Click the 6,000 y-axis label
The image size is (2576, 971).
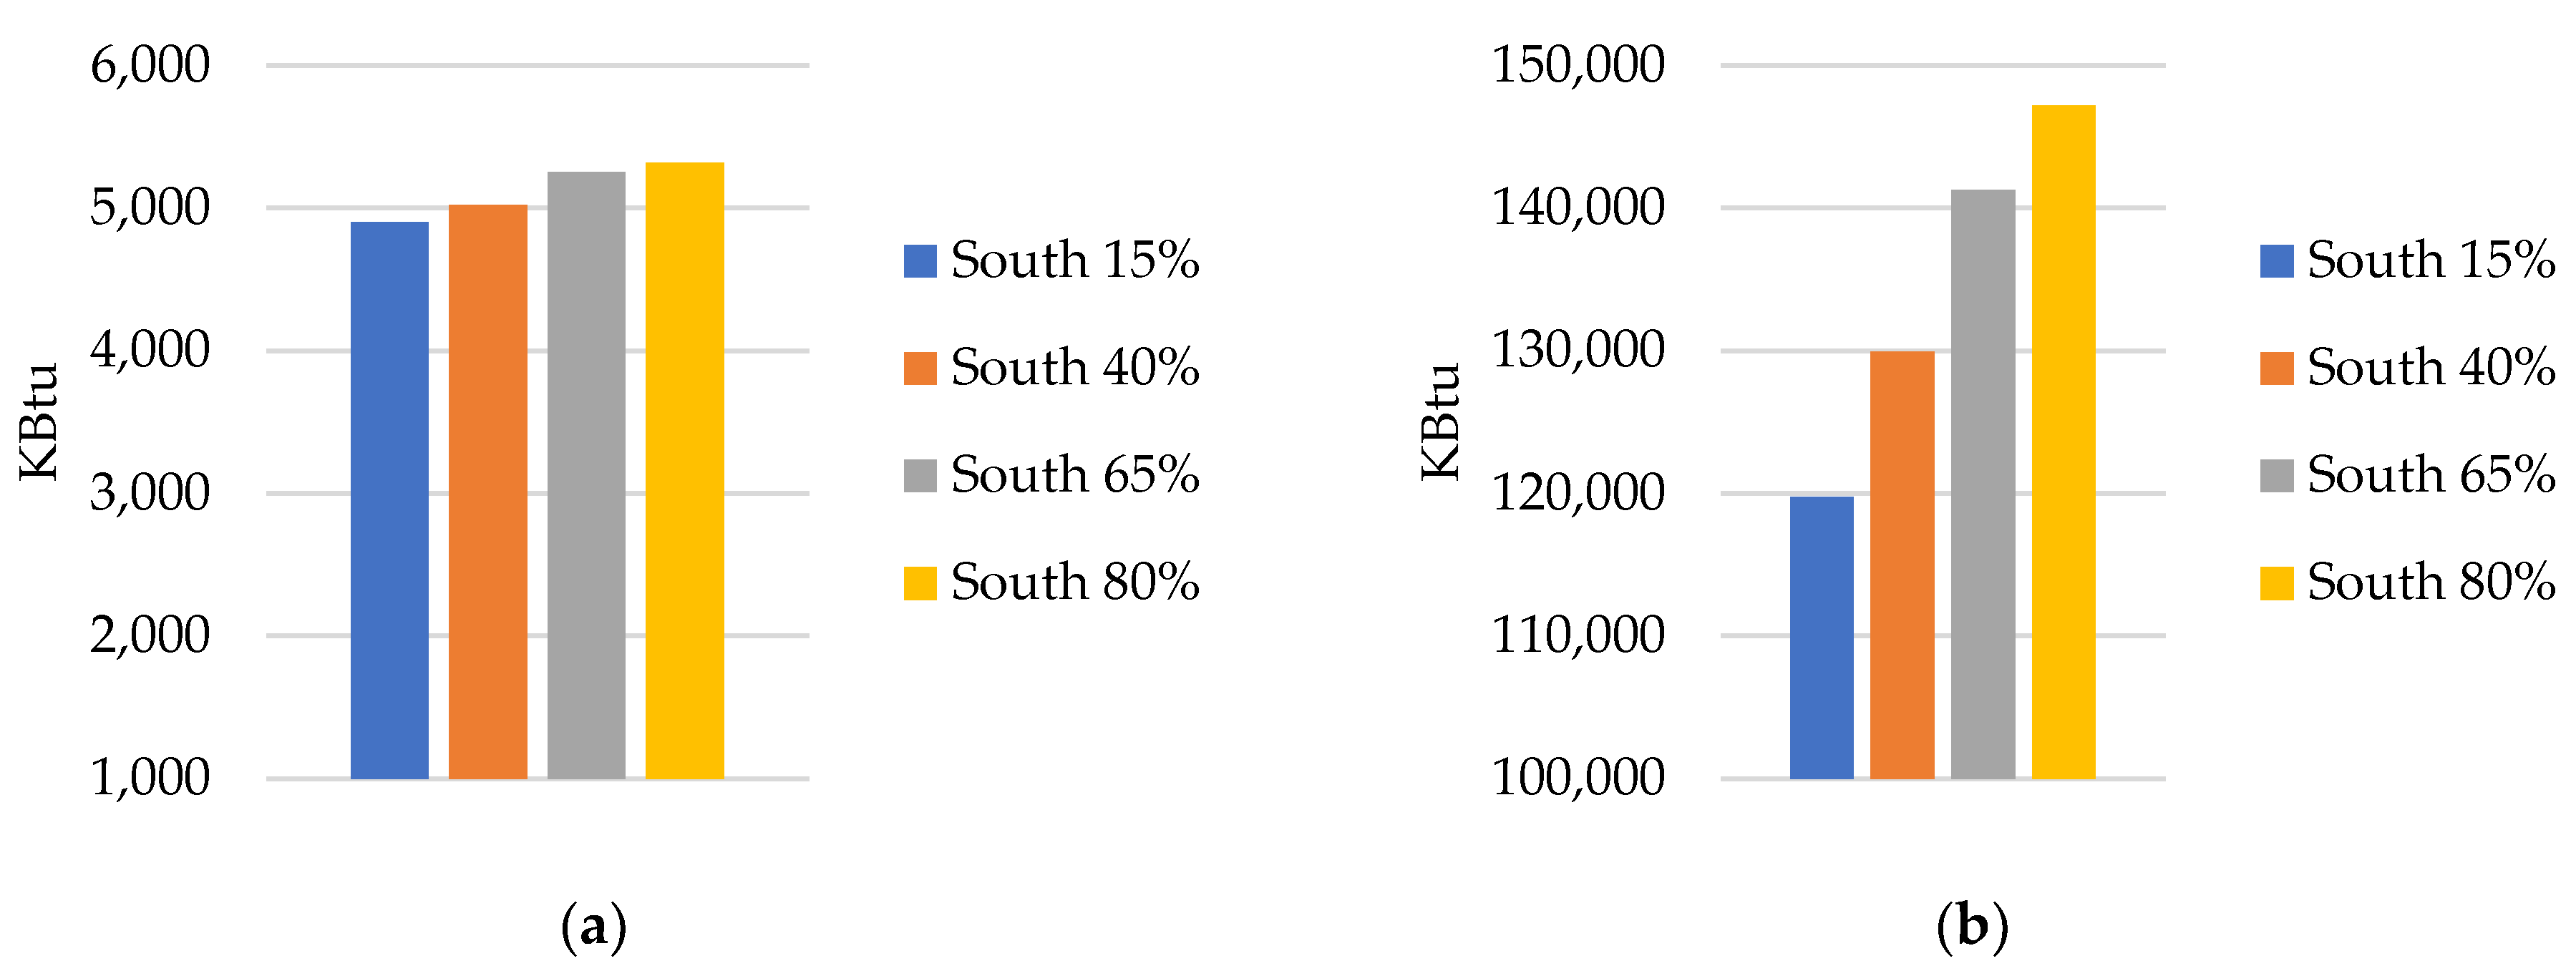coord(150,66)
